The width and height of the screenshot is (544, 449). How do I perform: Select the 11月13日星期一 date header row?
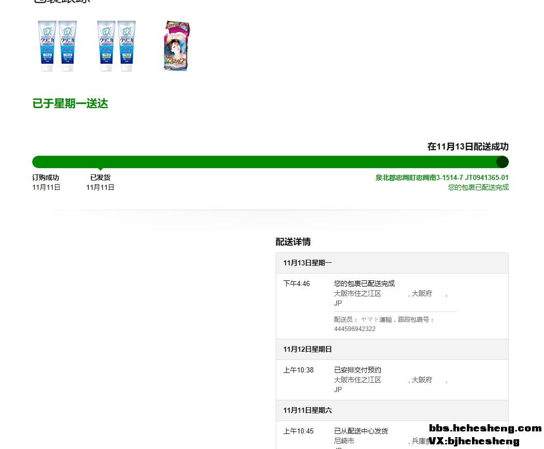392,263
